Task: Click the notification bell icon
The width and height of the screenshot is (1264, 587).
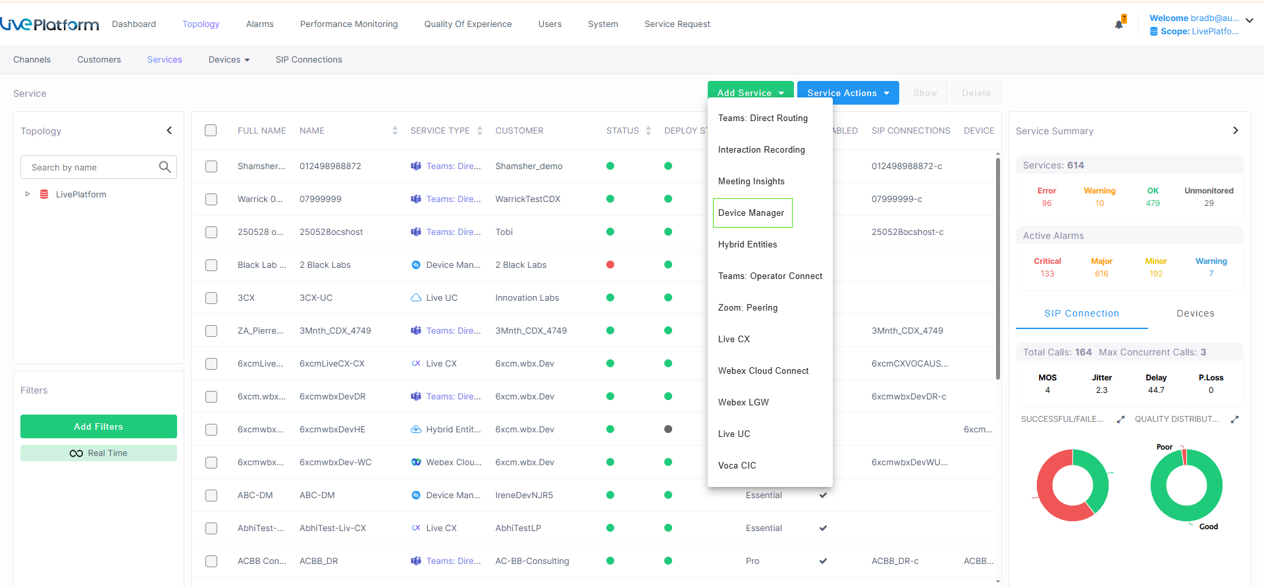Action: click(1119, 24)
